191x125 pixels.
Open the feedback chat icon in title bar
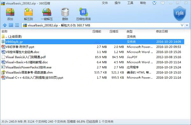pos(162,3)
